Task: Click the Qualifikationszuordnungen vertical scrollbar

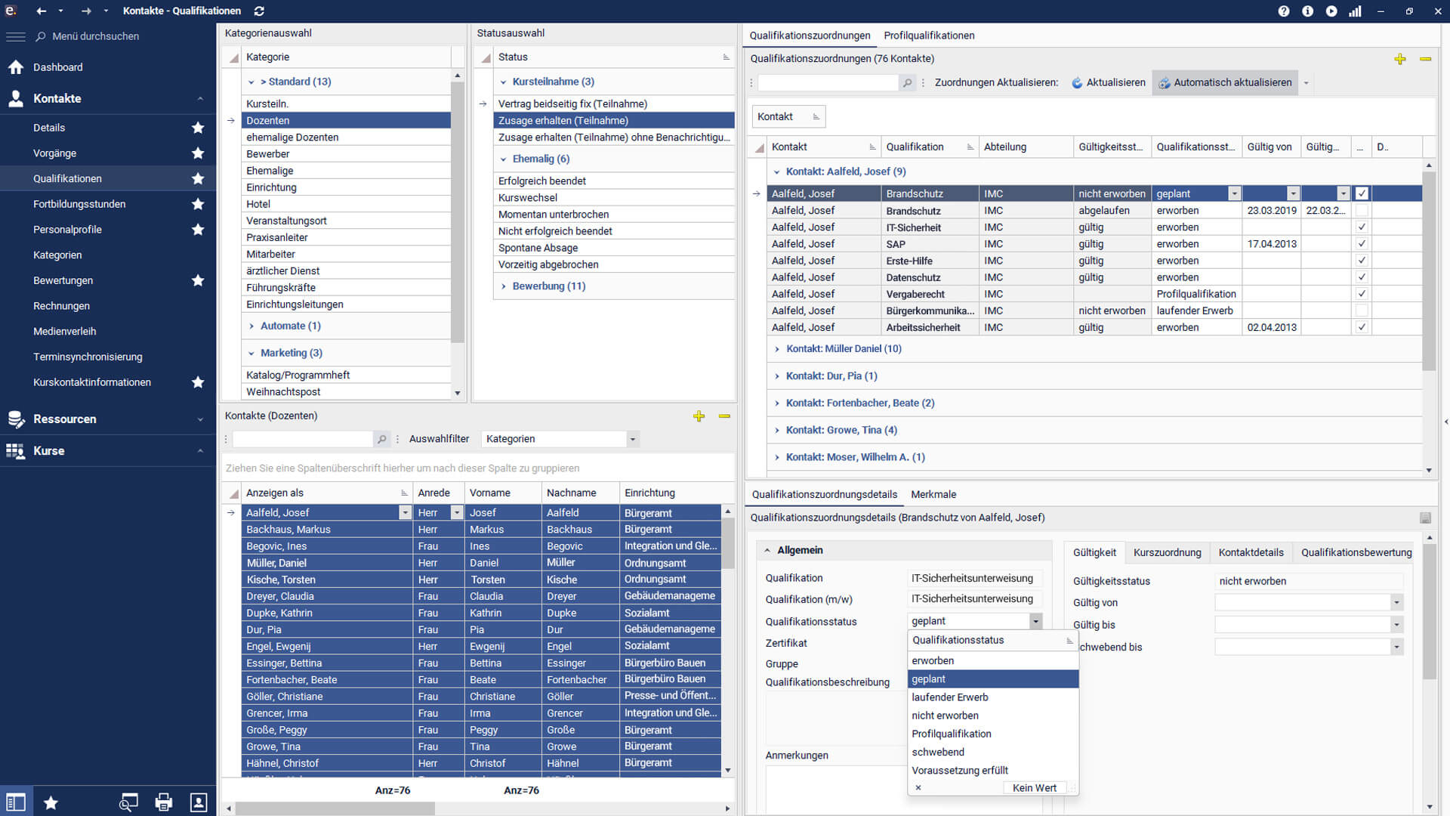Action: [1429, 270]
